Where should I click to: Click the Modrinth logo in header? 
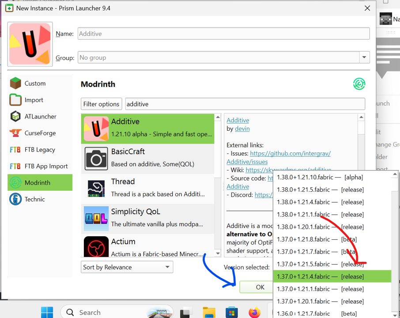tap(359, 84)
